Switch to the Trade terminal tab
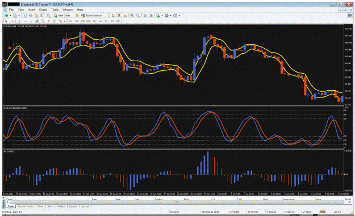355x216 pixels. pyautogui.click(x=10, y=206)
